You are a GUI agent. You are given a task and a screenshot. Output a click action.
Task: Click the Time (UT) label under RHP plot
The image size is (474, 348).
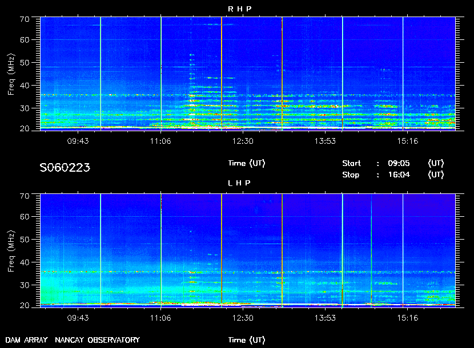point(247,163)
